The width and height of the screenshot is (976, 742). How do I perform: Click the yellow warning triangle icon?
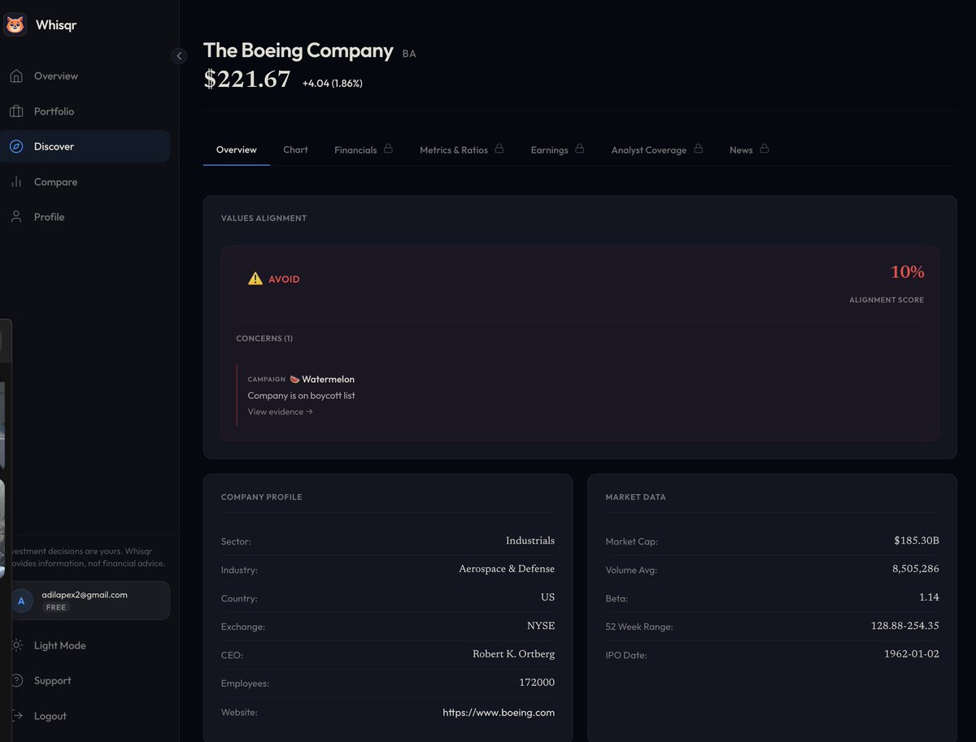255,279
